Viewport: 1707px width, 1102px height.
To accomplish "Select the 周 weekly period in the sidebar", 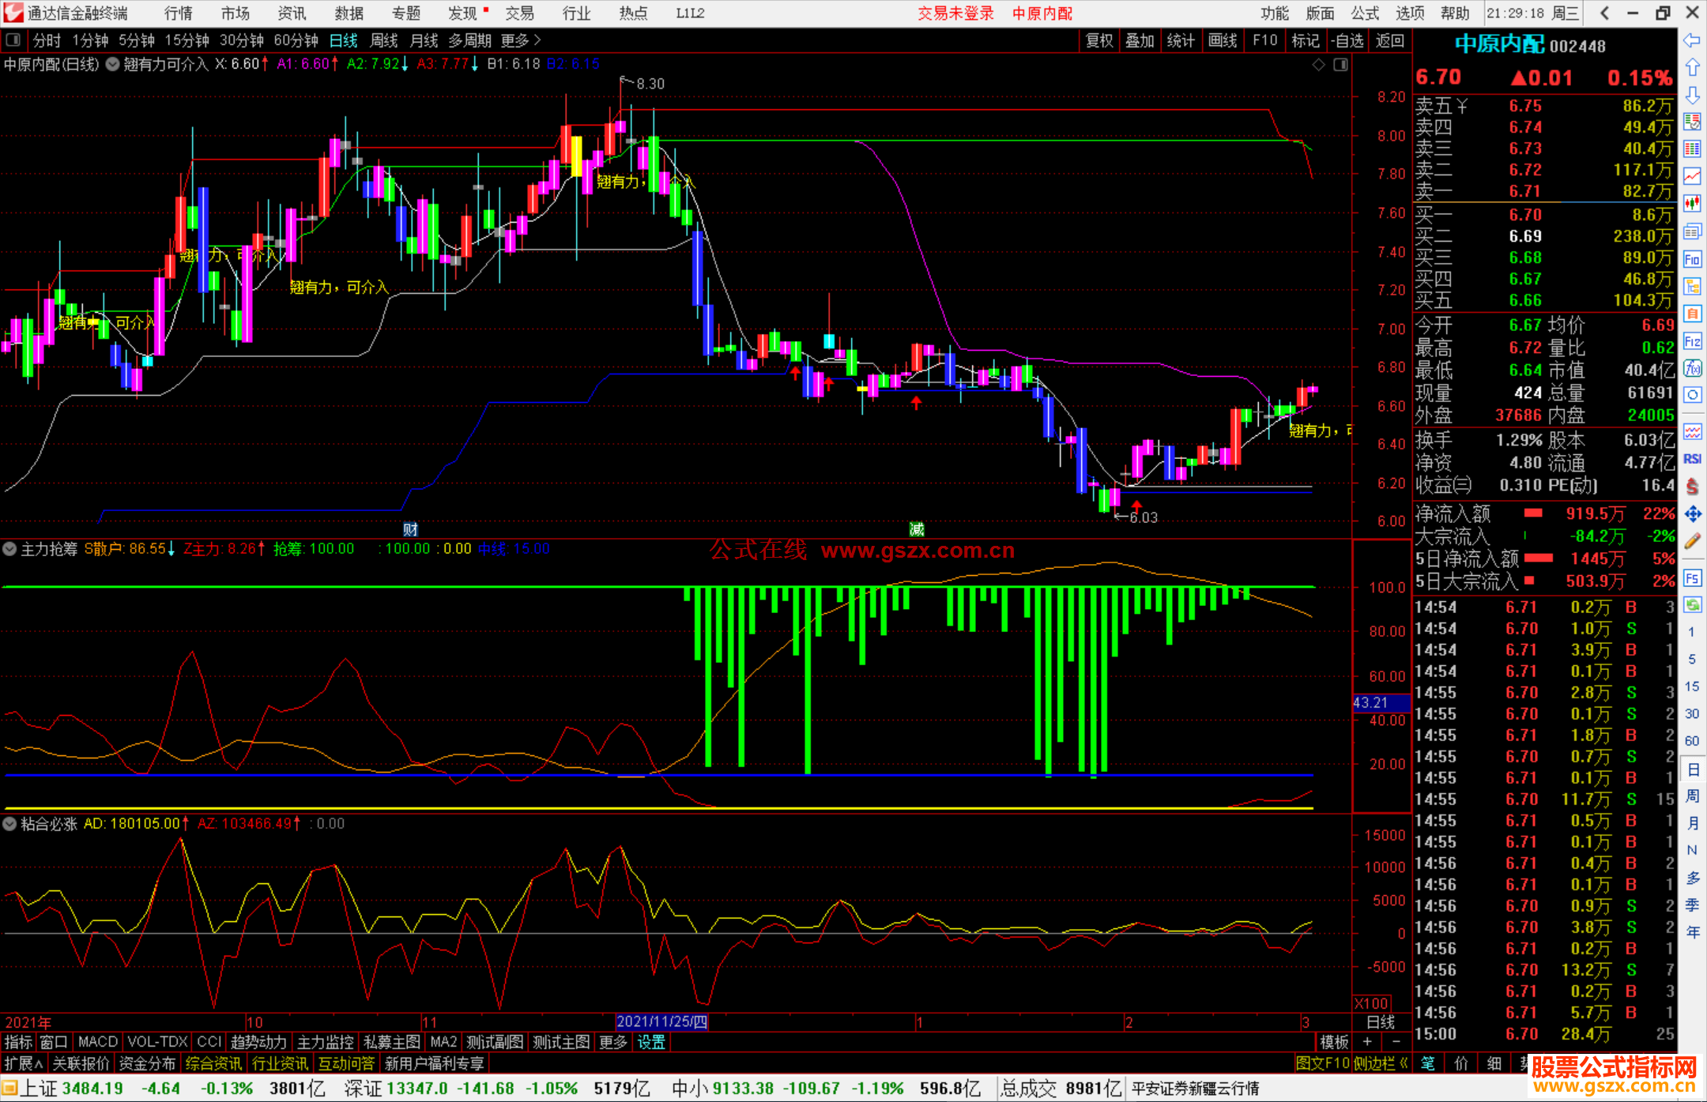I will [1692, 795].
